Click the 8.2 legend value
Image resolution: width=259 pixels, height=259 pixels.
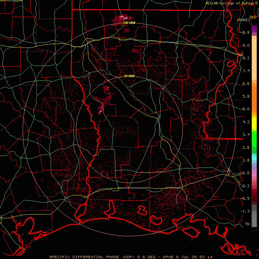pyautogui.click(x=246, y=58)
